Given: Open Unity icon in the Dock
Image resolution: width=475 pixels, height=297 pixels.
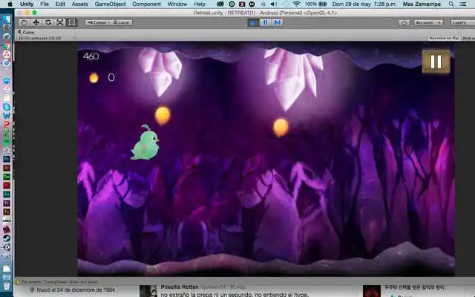Looking at the screenshot, I should pos(7,247).
